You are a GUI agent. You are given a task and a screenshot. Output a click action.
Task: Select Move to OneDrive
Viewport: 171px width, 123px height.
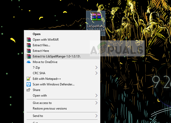(x=62, y=62)
